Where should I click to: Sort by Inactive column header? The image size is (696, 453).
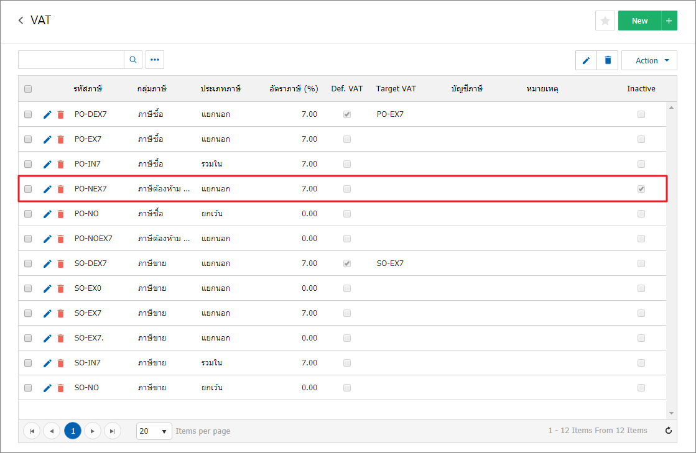point(641,89)
